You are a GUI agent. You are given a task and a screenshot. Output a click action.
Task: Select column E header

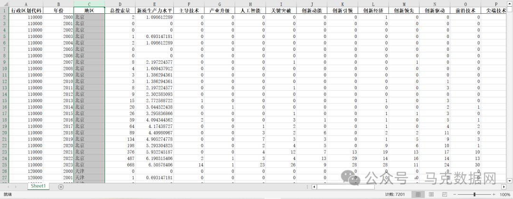(x=154, y=4)
